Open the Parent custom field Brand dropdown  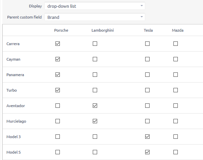[94, 17]
